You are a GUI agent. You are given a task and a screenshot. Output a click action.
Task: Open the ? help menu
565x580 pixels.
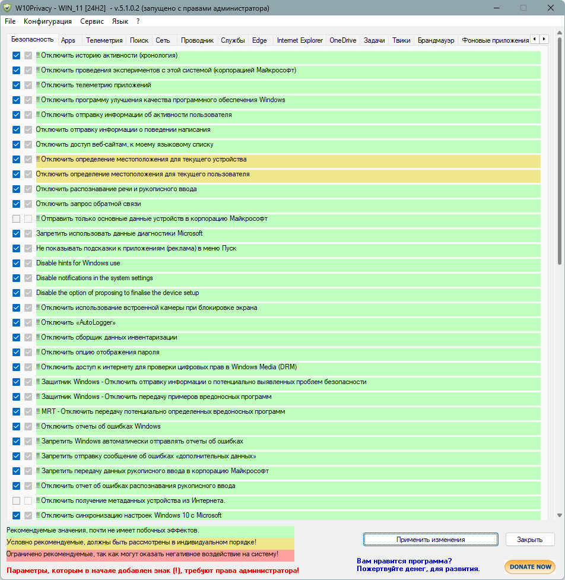138,21
